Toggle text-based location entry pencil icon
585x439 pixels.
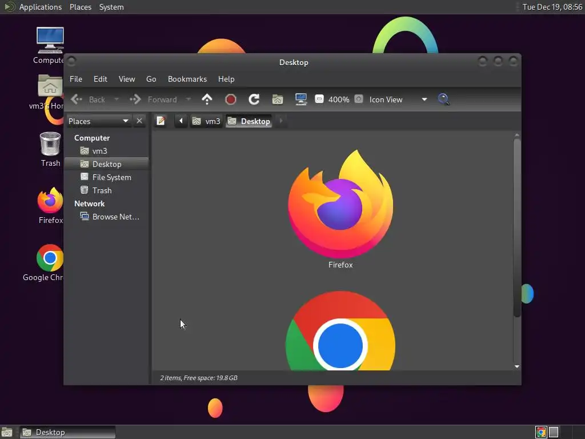[161, 121]
